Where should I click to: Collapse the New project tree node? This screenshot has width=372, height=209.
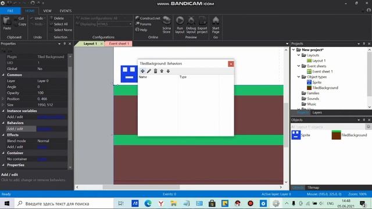click(294, 50)
